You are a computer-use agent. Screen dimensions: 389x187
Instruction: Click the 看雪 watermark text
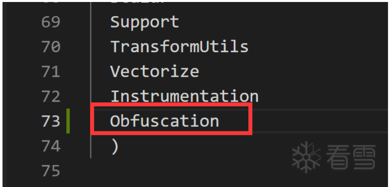pos(351,157)
